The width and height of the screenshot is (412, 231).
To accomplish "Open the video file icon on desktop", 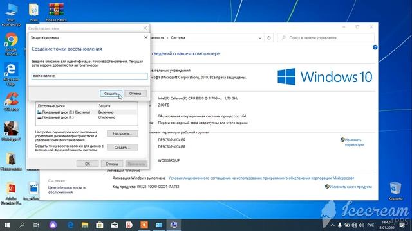I will pos(33,191).
